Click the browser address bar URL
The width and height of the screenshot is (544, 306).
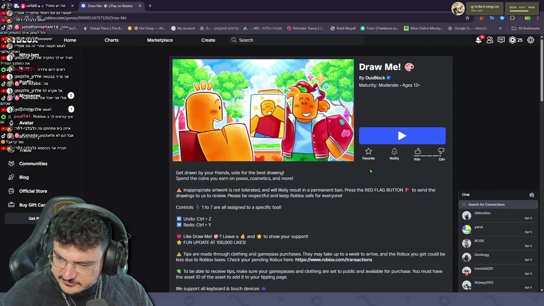click(85, 18)
